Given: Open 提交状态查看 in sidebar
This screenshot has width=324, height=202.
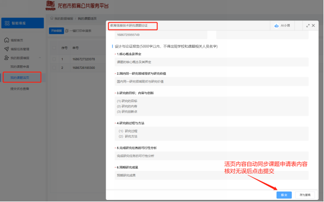Looking at the screenshot, I should point(19,89).
